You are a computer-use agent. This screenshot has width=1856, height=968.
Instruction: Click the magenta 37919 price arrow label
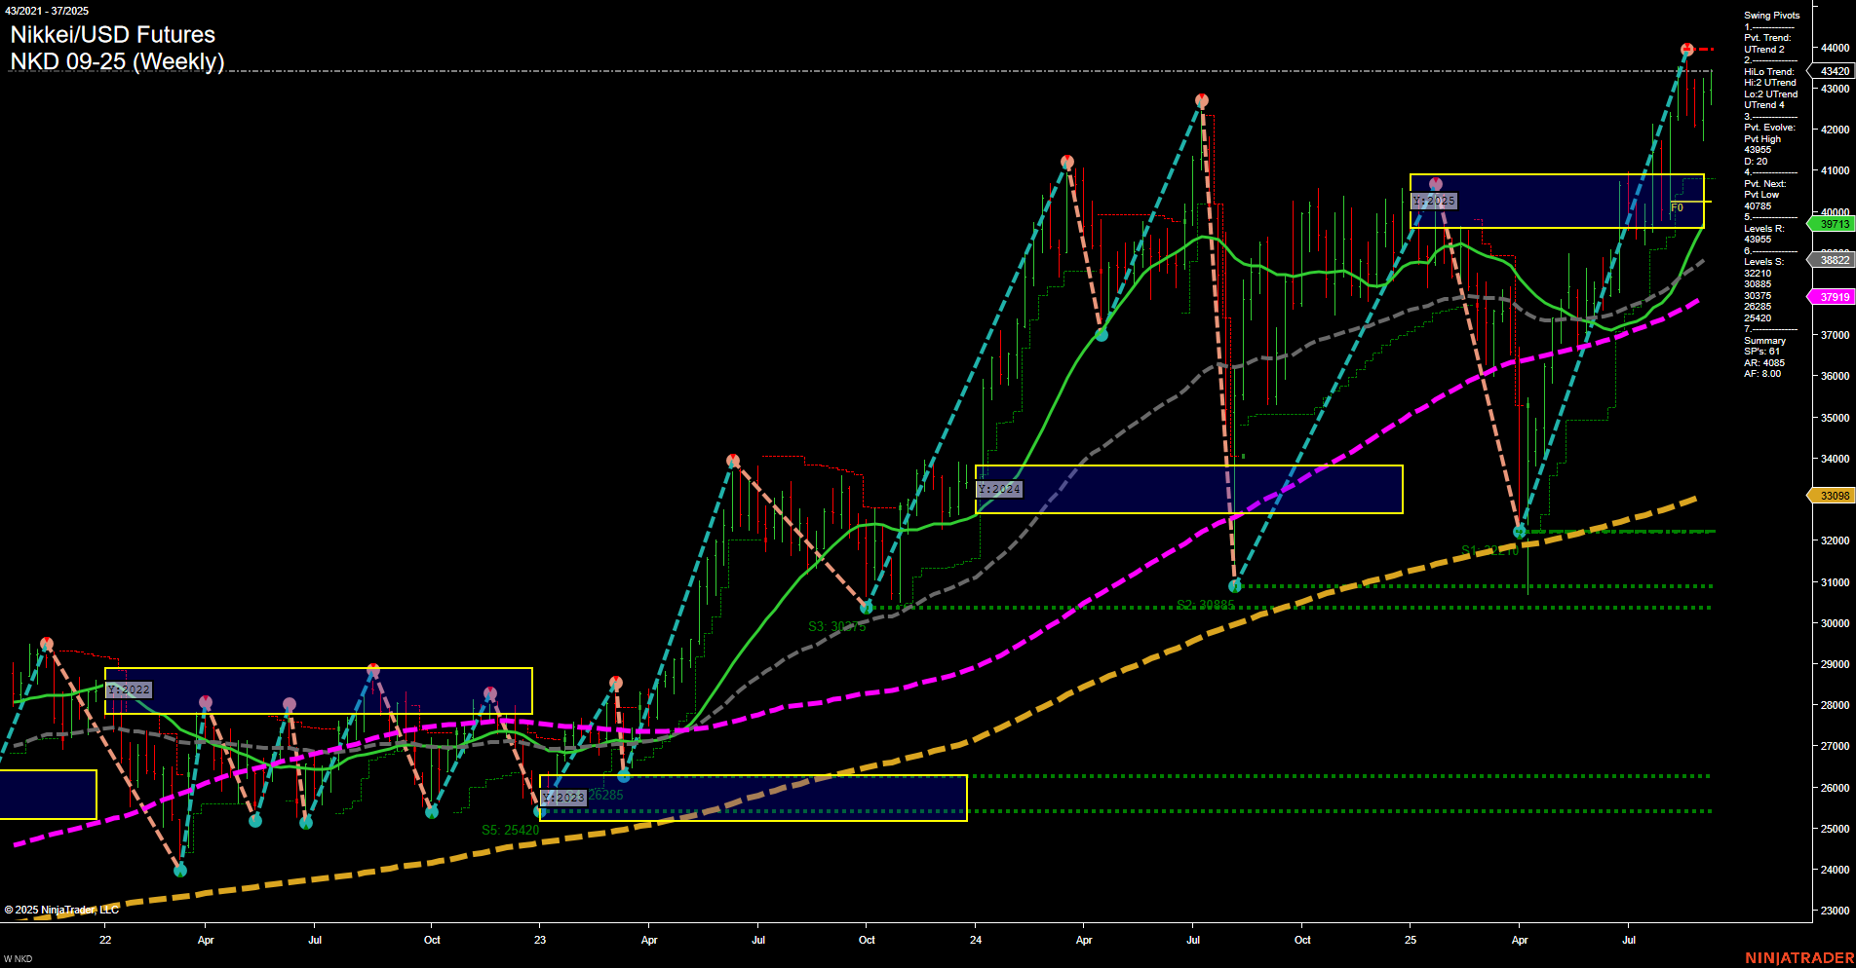[1832, 297]
